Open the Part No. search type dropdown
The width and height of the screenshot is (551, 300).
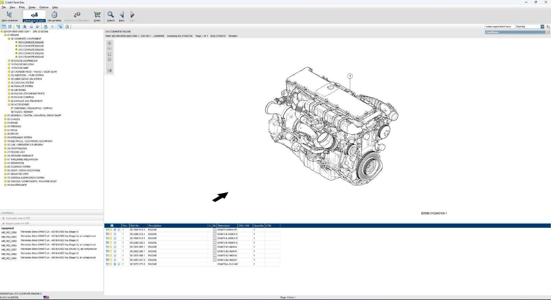coord(543,27)
